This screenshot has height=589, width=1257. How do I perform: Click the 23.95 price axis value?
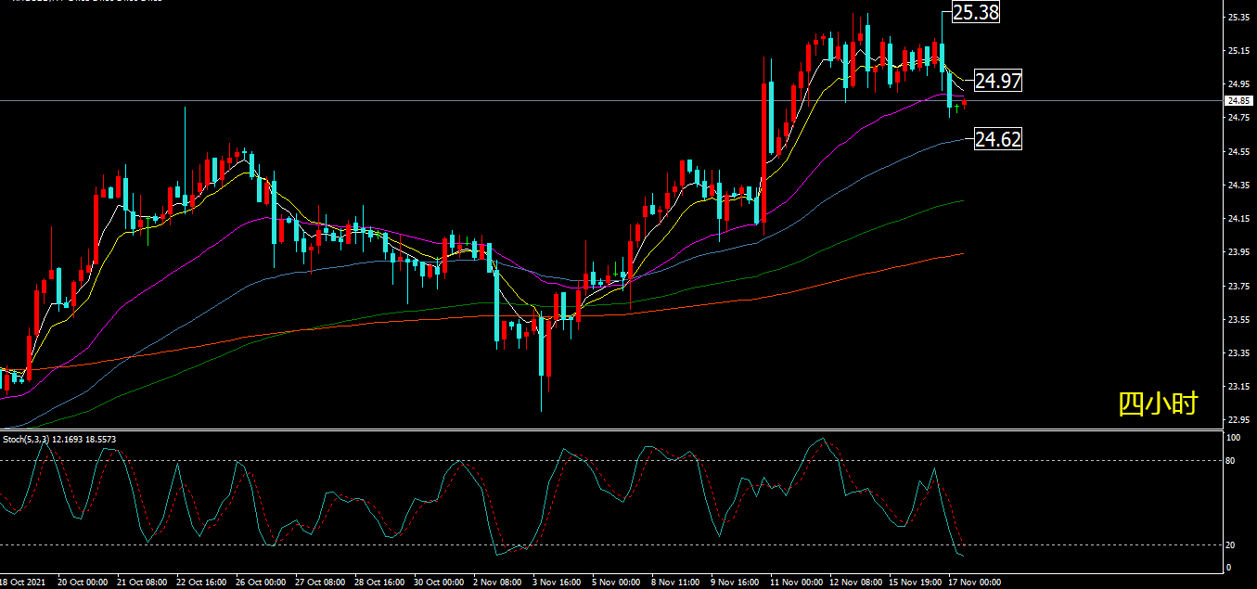(x=1239, y=252)
